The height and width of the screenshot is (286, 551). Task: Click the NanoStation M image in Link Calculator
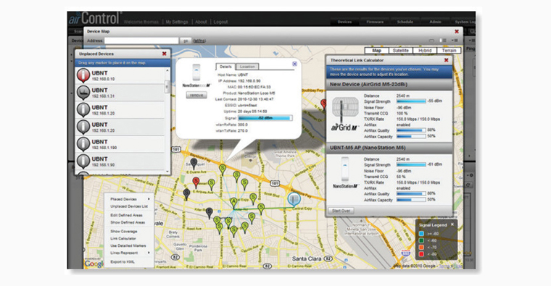[345, 169]
